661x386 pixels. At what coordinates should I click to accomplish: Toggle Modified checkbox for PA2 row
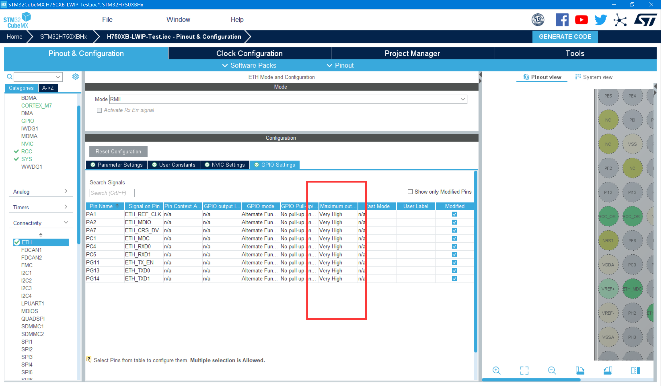[454, 222]
